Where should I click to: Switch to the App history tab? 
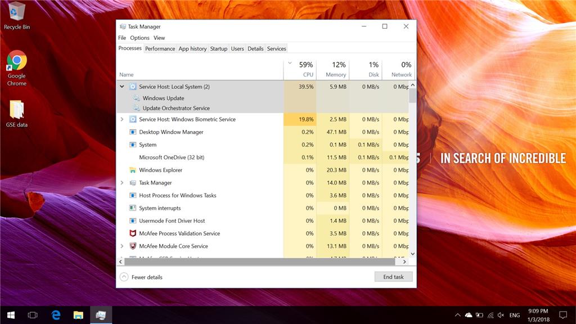point(192,48)
